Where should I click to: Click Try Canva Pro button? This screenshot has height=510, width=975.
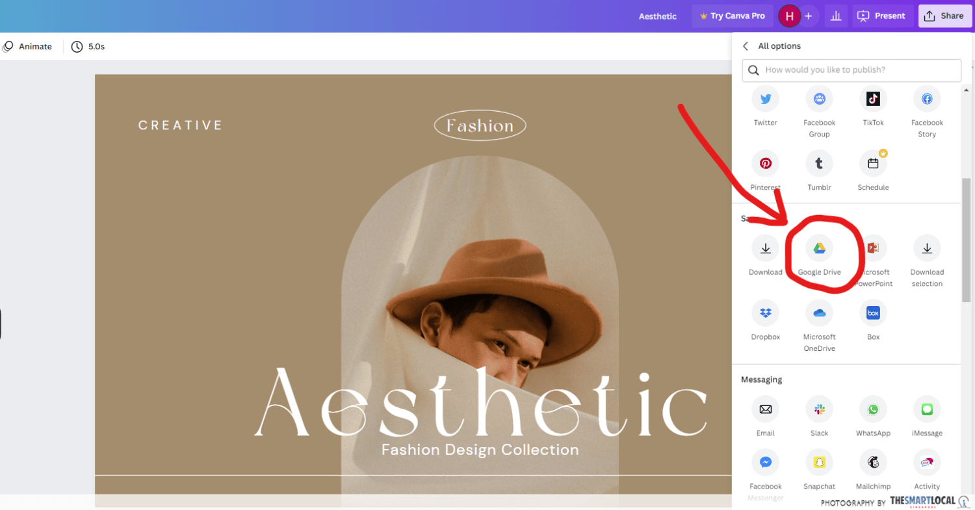[732, 16]
